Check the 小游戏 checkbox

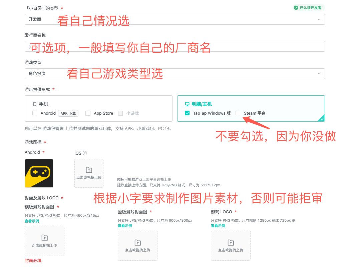click(120, 113)
